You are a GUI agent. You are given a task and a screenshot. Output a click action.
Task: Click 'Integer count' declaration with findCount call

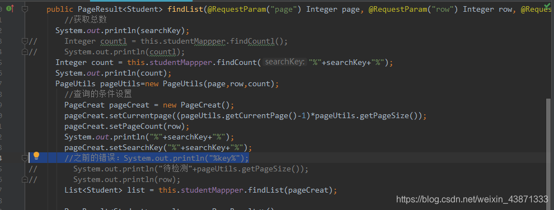click(x=224, y=63)
